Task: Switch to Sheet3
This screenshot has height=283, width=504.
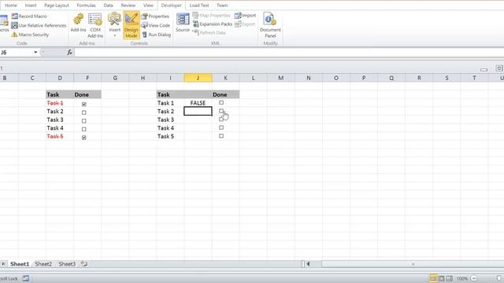Action: point(67,264)
